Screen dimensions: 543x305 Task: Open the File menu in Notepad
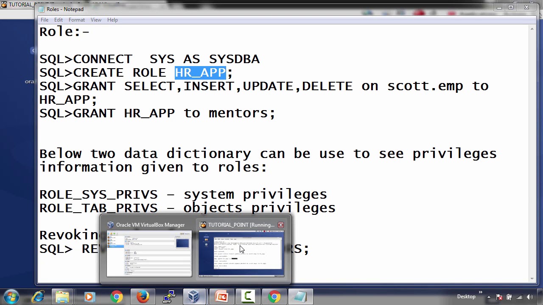coord(45,20)
